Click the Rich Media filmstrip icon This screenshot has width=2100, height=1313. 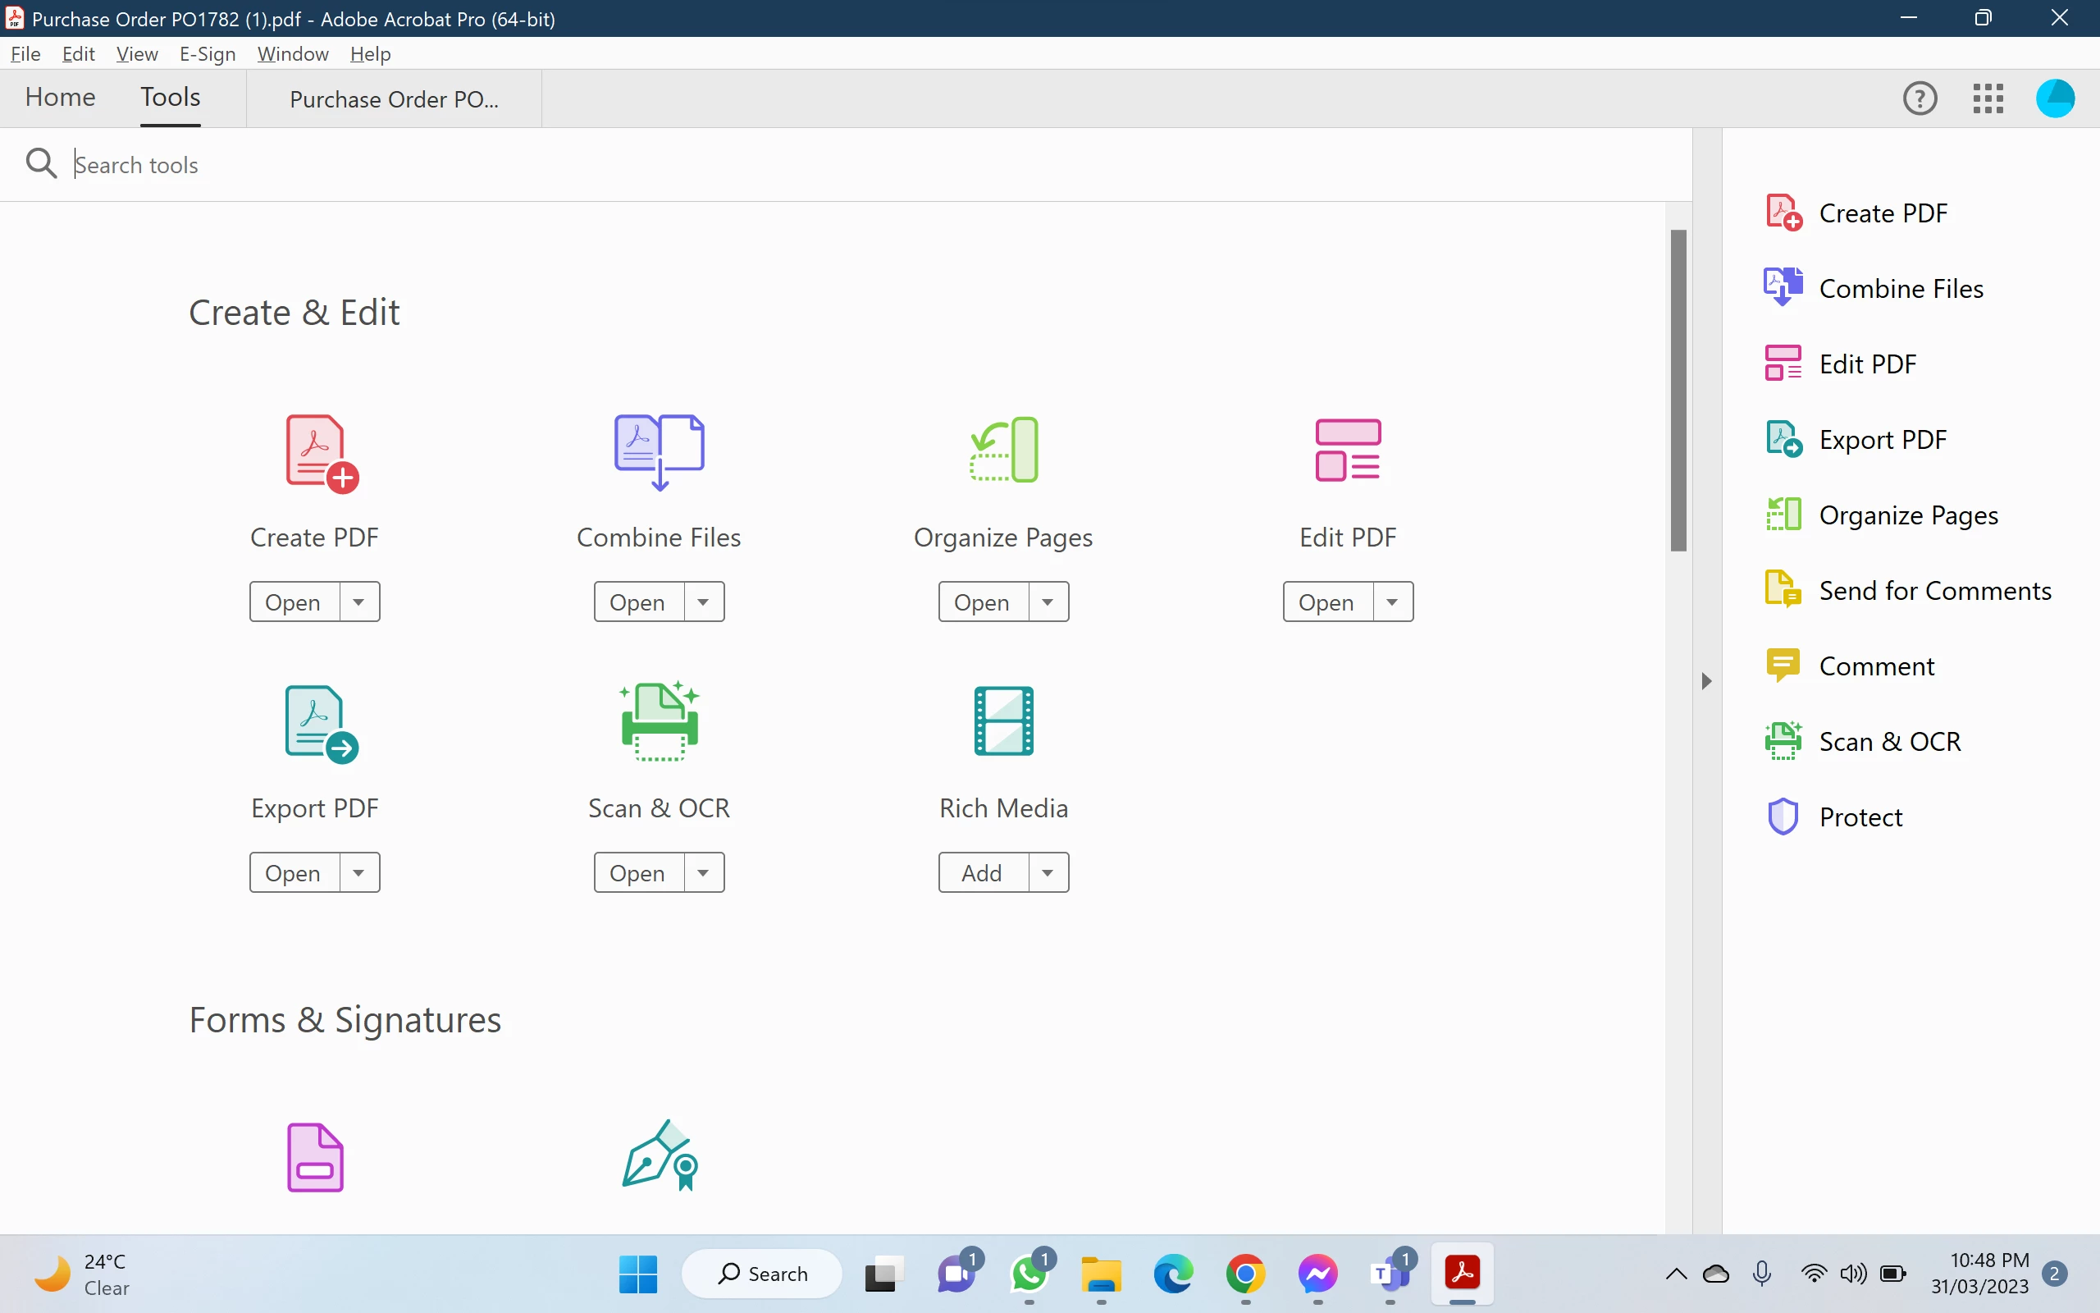pos(1003,721)
